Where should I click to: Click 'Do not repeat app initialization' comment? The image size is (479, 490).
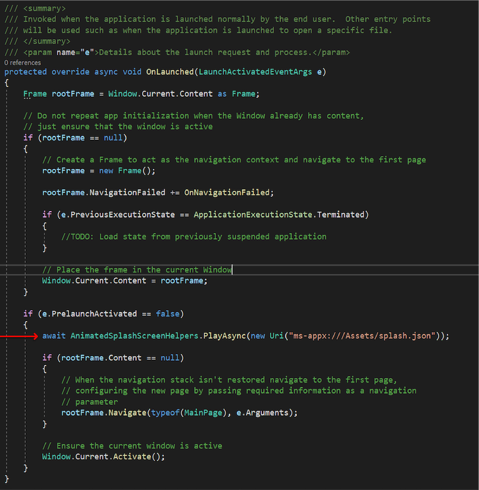193,116
